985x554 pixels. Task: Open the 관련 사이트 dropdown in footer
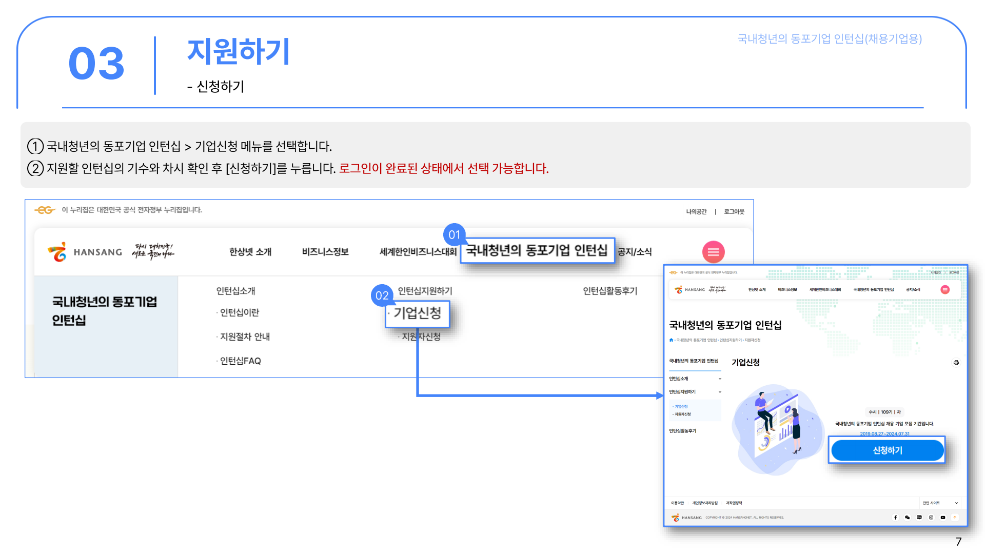click(940, 503)
